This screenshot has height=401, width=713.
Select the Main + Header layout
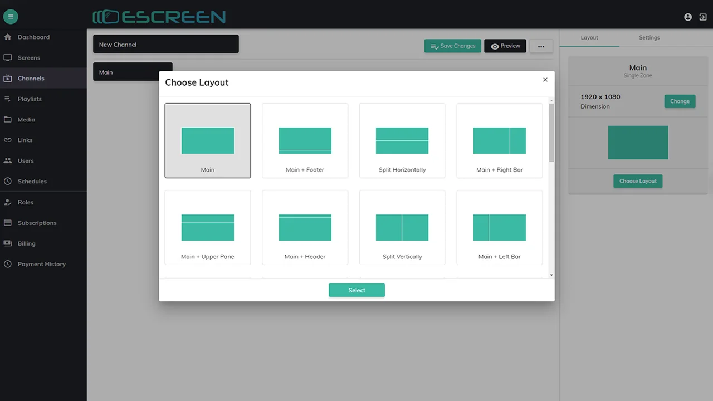pos(305,227)
